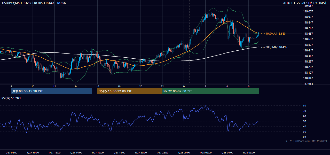
Task: Click the '1/27 08:00' bottom time label
Action: (x=11, y=153)
